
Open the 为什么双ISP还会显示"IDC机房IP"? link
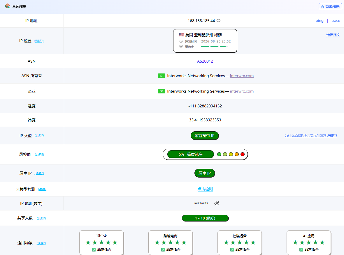(x=311, y=136)
